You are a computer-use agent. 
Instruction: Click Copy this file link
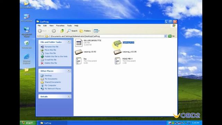pos(50,53)
